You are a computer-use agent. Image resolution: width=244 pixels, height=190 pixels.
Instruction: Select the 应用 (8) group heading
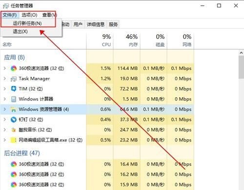(14, 57)
